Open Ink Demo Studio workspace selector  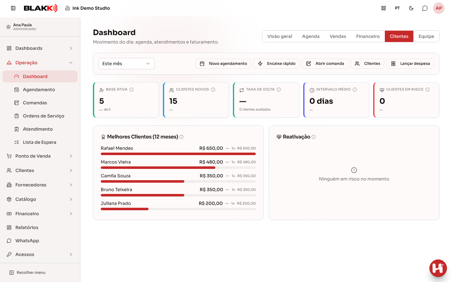click(x=88, y=8)
